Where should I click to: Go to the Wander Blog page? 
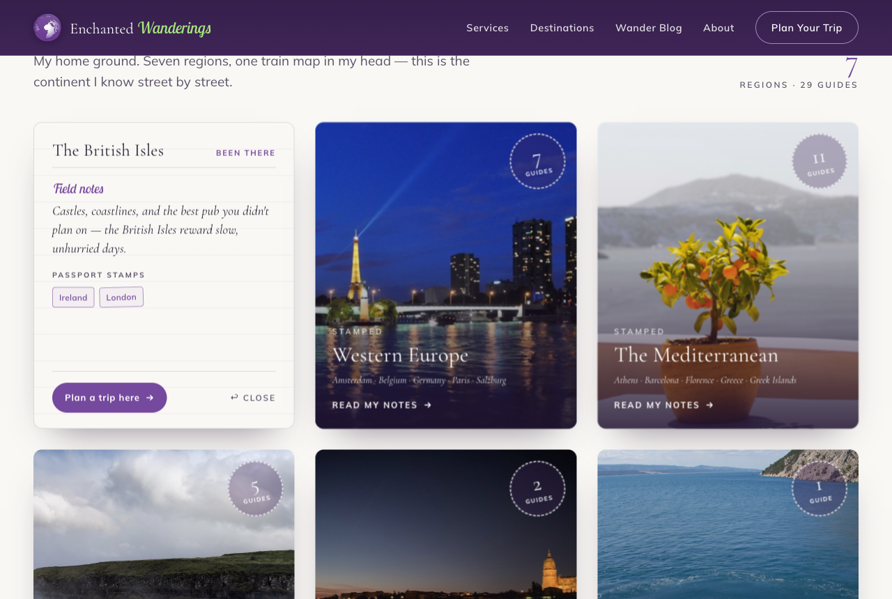click(x=649, y=28)
